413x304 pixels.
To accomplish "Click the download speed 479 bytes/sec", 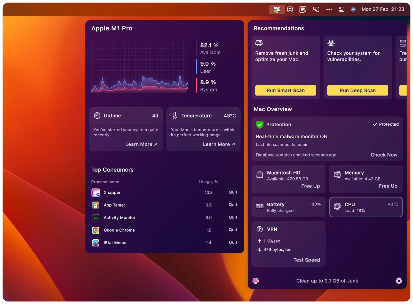I will [x=275, y=250].
